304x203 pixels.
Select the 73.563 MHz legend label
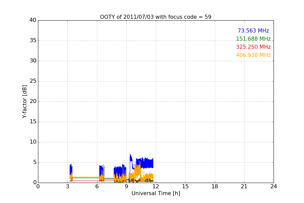pos(253,31)
